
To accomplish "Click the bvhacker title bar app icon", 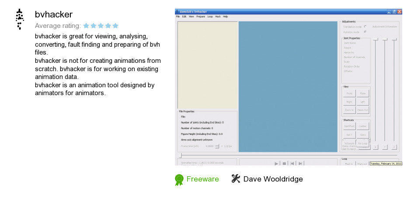I will [x=177, y=11].
